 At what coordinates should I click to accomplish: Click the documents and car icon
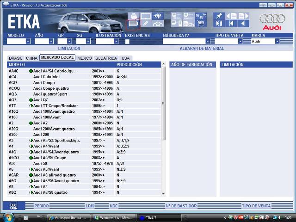tap(189, 24)
